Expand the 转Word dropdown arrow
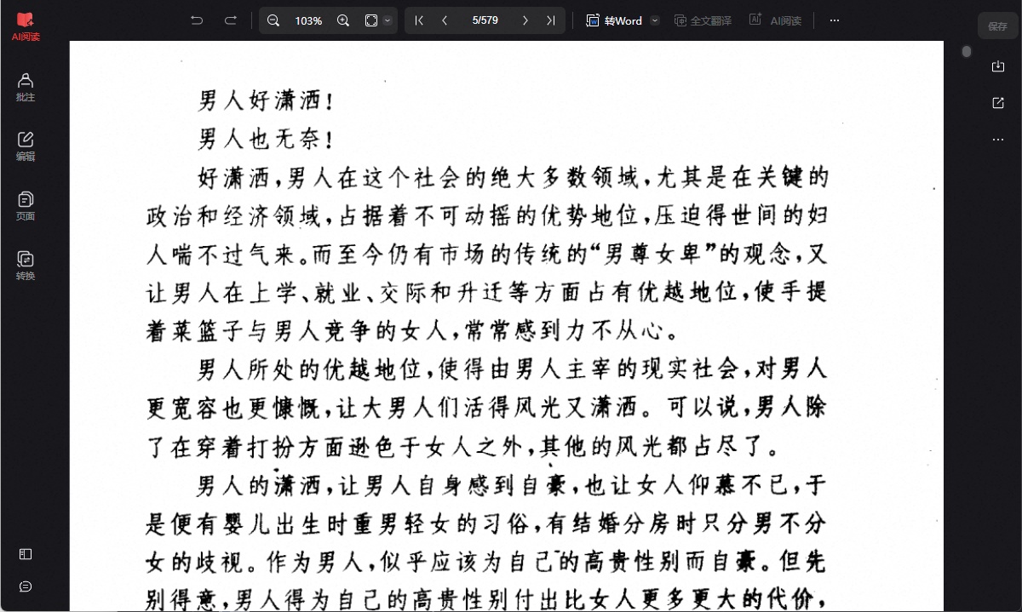This screenshot has width=1022, height=612. coord(654,20)
